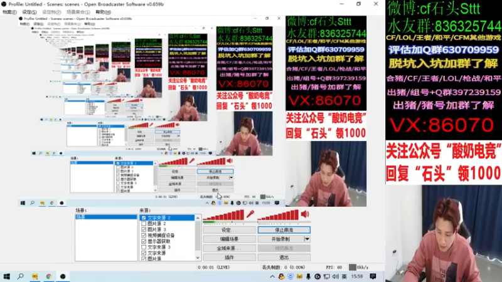
Task: Restore down the main OBS window
Action: point(358,4)
